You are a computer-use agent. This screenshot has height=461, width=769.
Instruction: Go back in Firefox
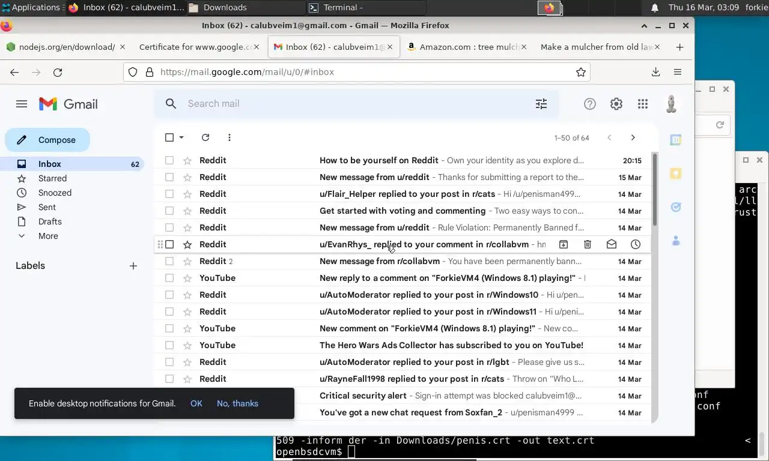pos(14,72)
